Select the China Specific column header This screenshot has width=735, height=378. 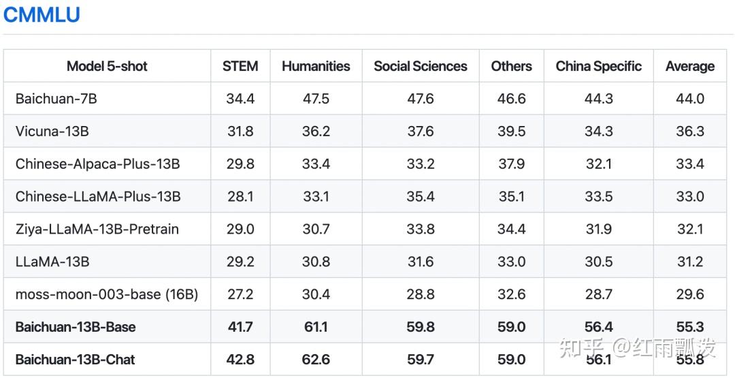click(x=598, y=66)
